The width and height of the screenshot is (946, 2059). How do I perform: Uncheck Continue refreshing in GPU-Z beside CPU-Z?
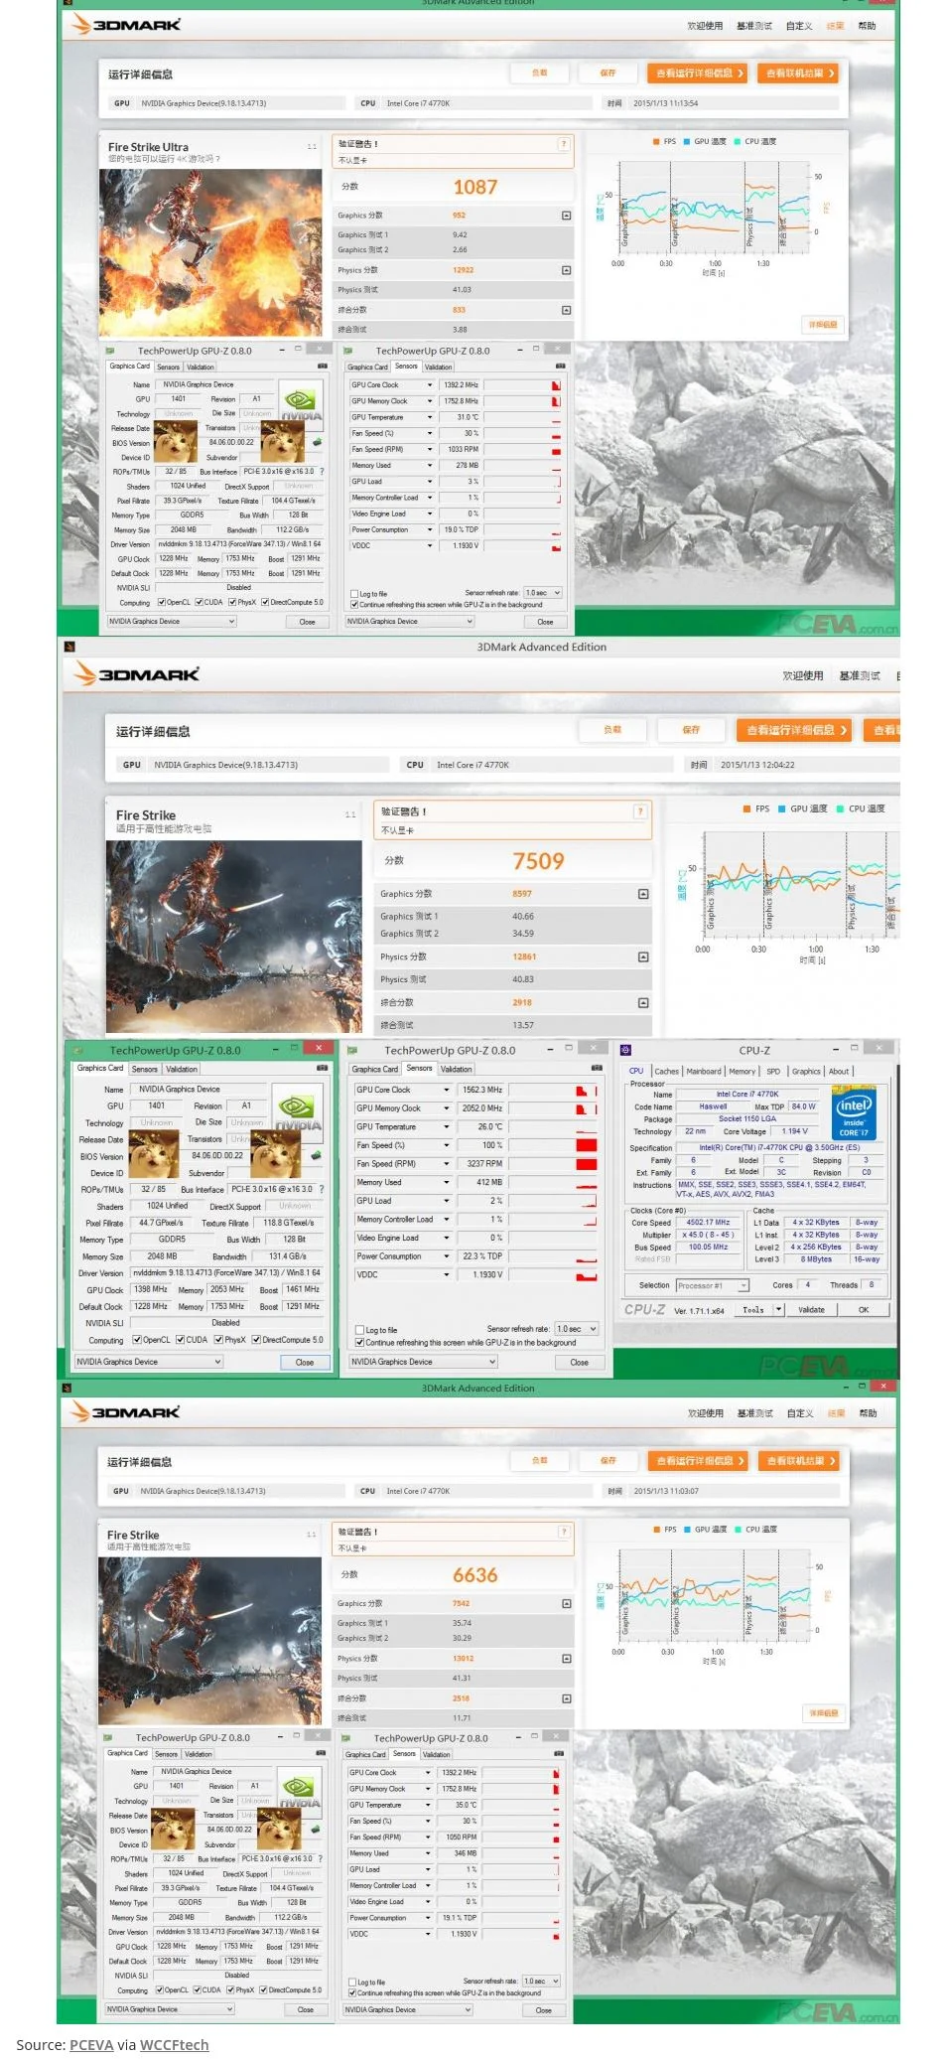[x=360, y=1342]
